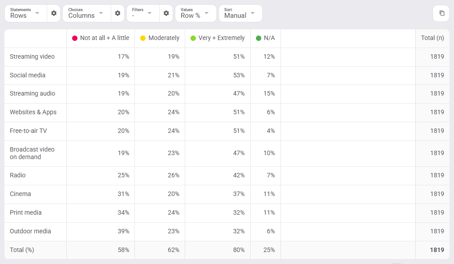Open the Values Row % dropdown
454x264 pixels.
(196, 13)
